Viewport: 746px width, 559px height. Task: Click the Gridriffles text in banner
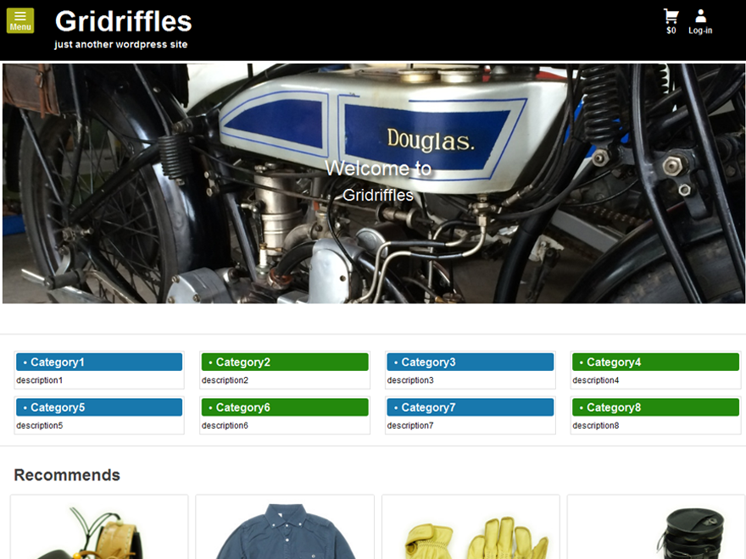coord(378,195)
